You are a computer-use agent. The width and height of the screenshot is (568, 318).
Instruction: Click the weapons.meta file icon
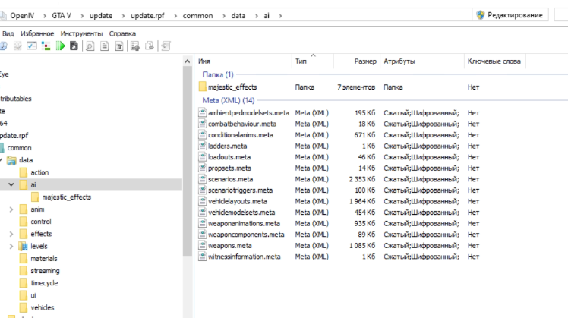tap(202, 245)
